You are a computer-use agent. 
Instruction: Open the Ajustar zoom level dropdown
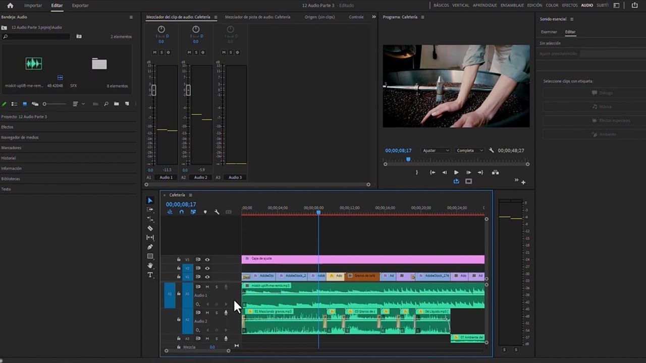tap(436, 151)
